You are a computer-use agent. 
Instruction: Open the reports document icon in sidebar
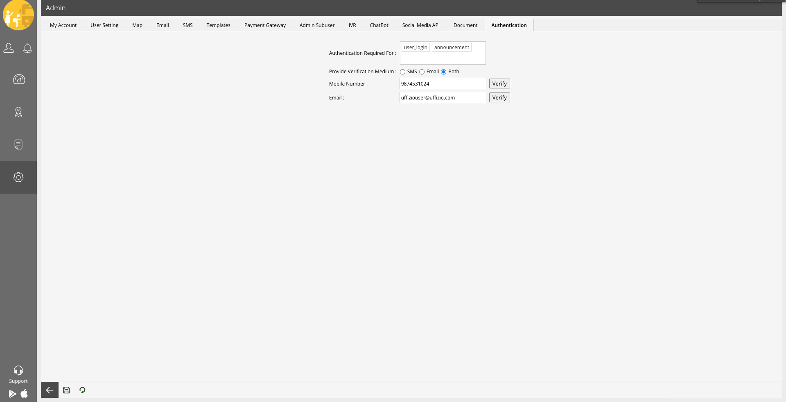[18, 145]
